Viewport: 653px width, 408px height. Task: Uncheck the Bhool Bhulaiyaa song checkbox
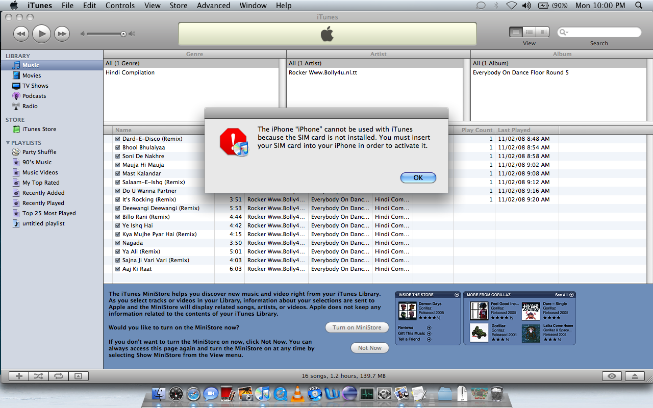pos(118,147)
